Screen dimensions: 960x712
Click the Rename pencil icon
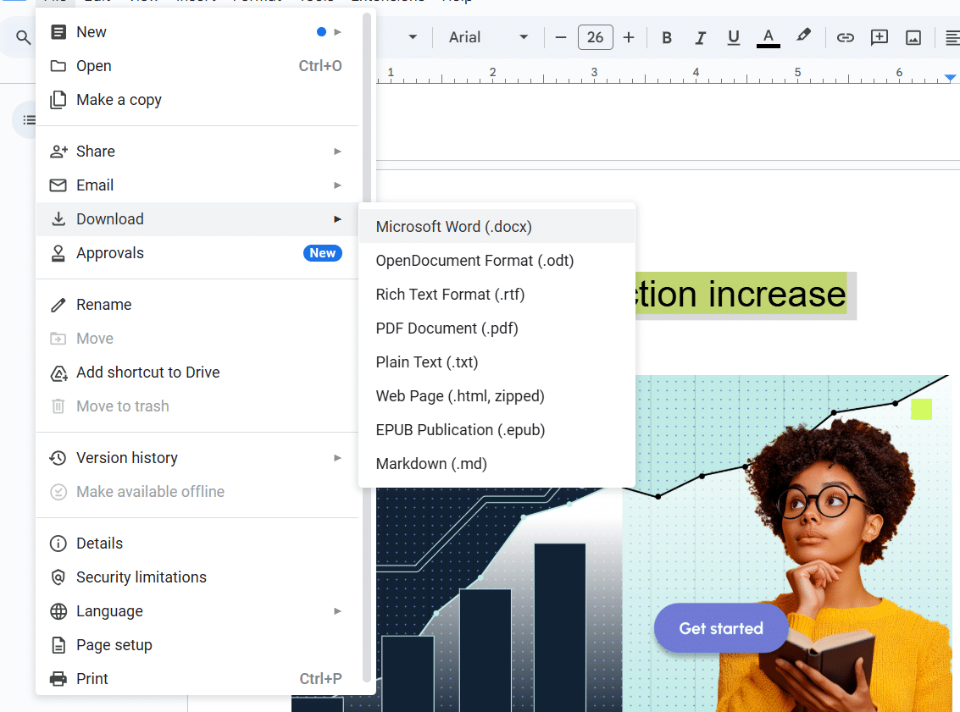(58, 305)
